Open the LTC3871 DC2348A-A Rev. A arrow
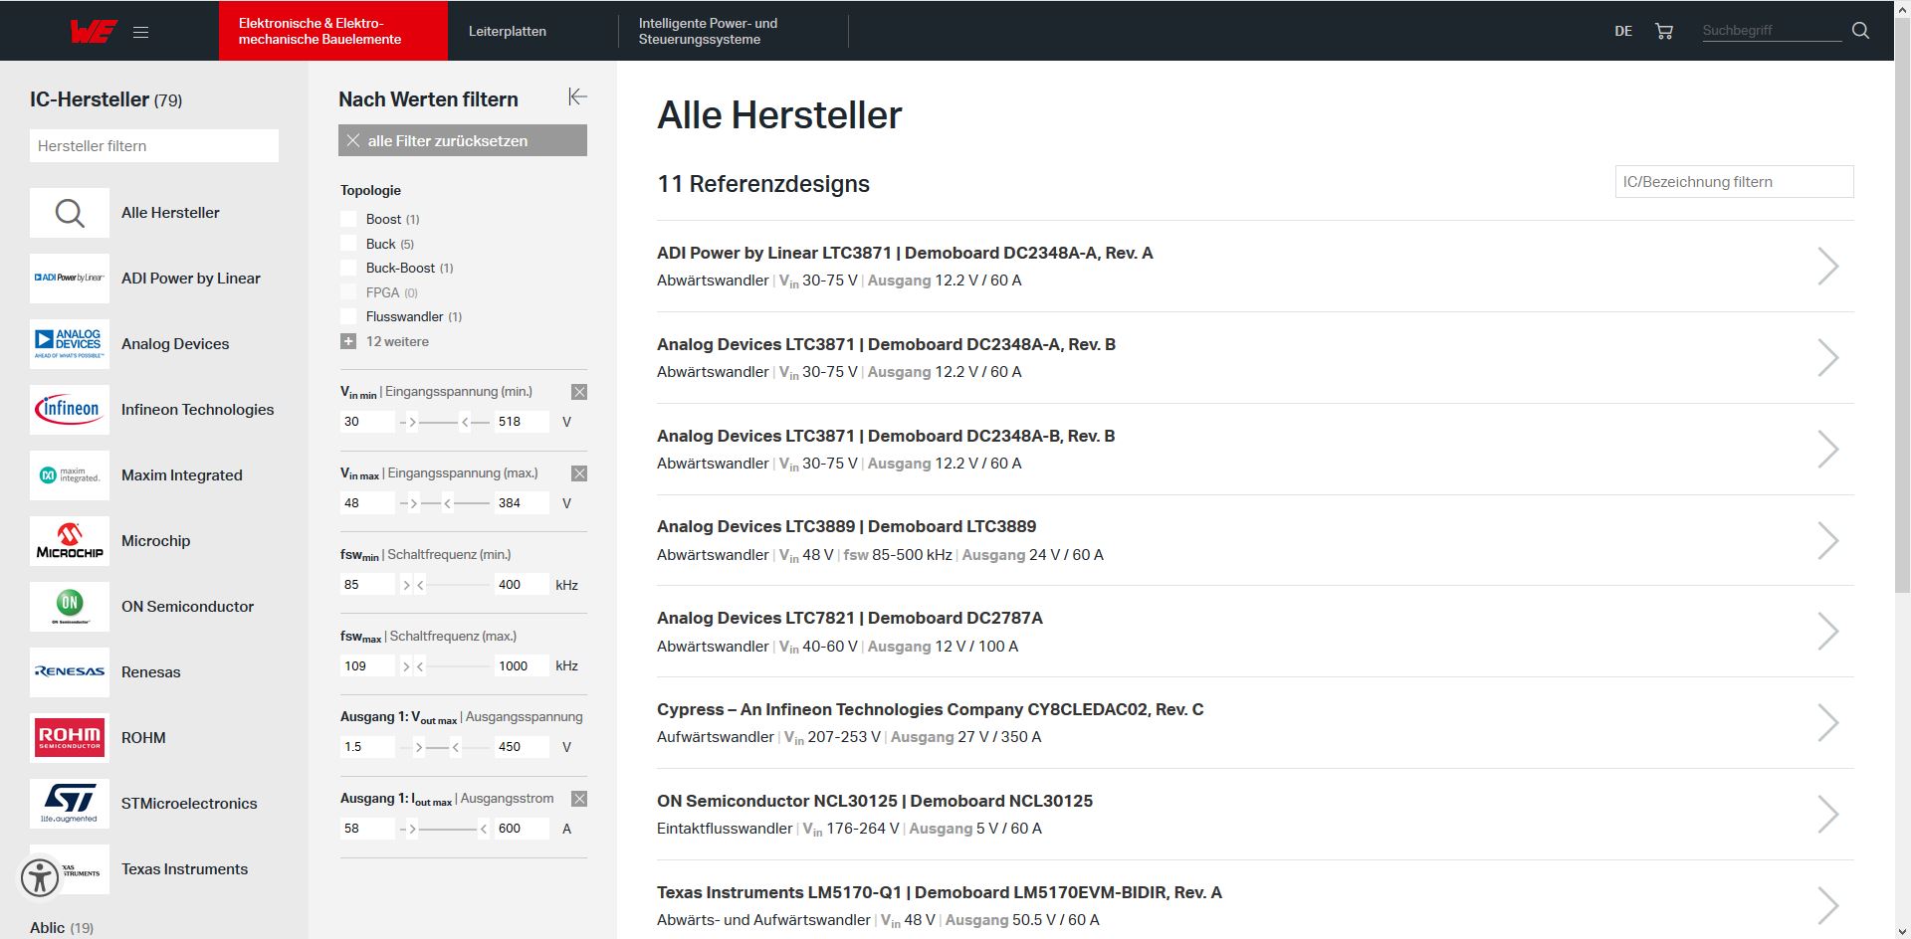Image resolution: width=1911 pixels, height=939 pixels. [1827, 267]
